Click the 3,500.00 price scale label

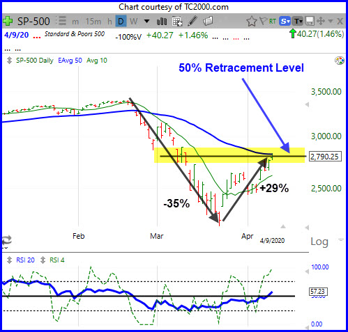tap(326, 92)
